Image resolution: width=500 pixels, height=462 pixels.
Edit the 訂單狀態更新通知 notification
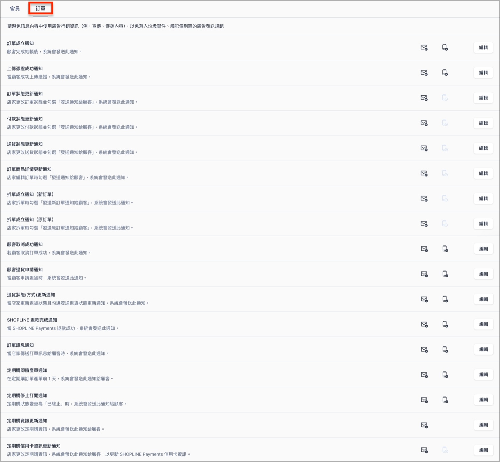(x=483, y=98)
